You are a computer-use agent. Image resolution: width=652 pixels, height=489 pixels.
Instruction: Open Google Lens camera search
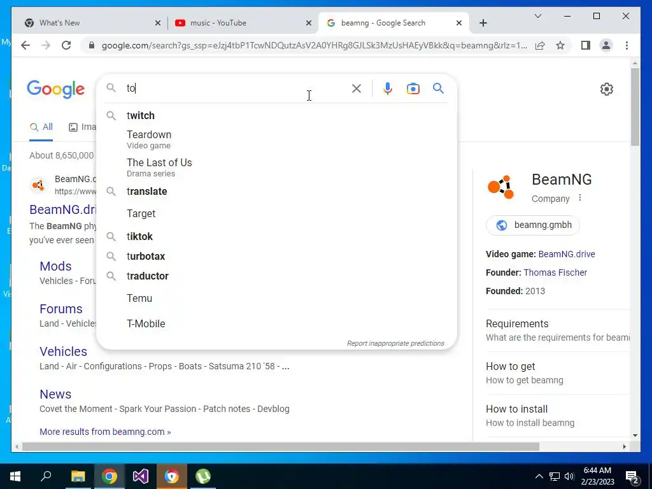413,89
